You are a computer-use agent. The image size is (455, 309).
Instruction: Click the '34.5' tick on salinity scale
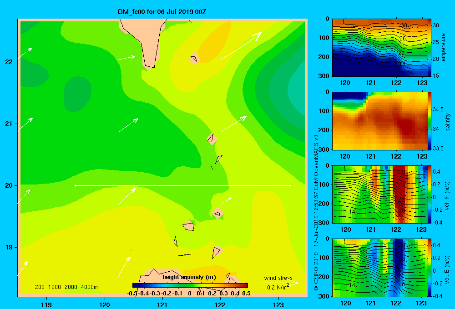coord(438,109)
